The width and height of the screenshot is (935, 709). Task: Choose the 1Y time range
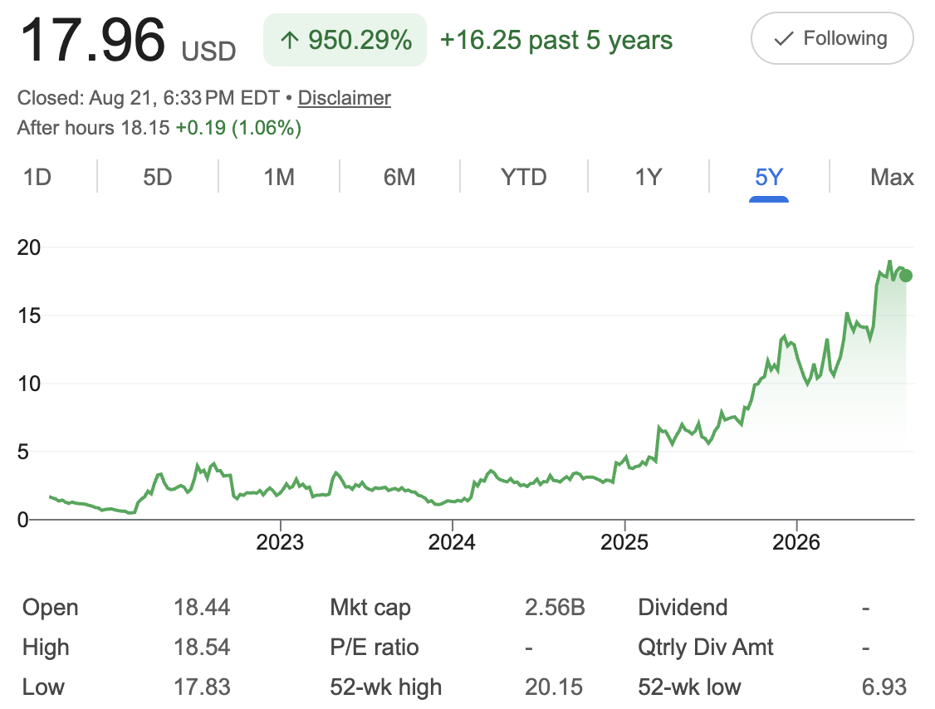click(649, 177)
